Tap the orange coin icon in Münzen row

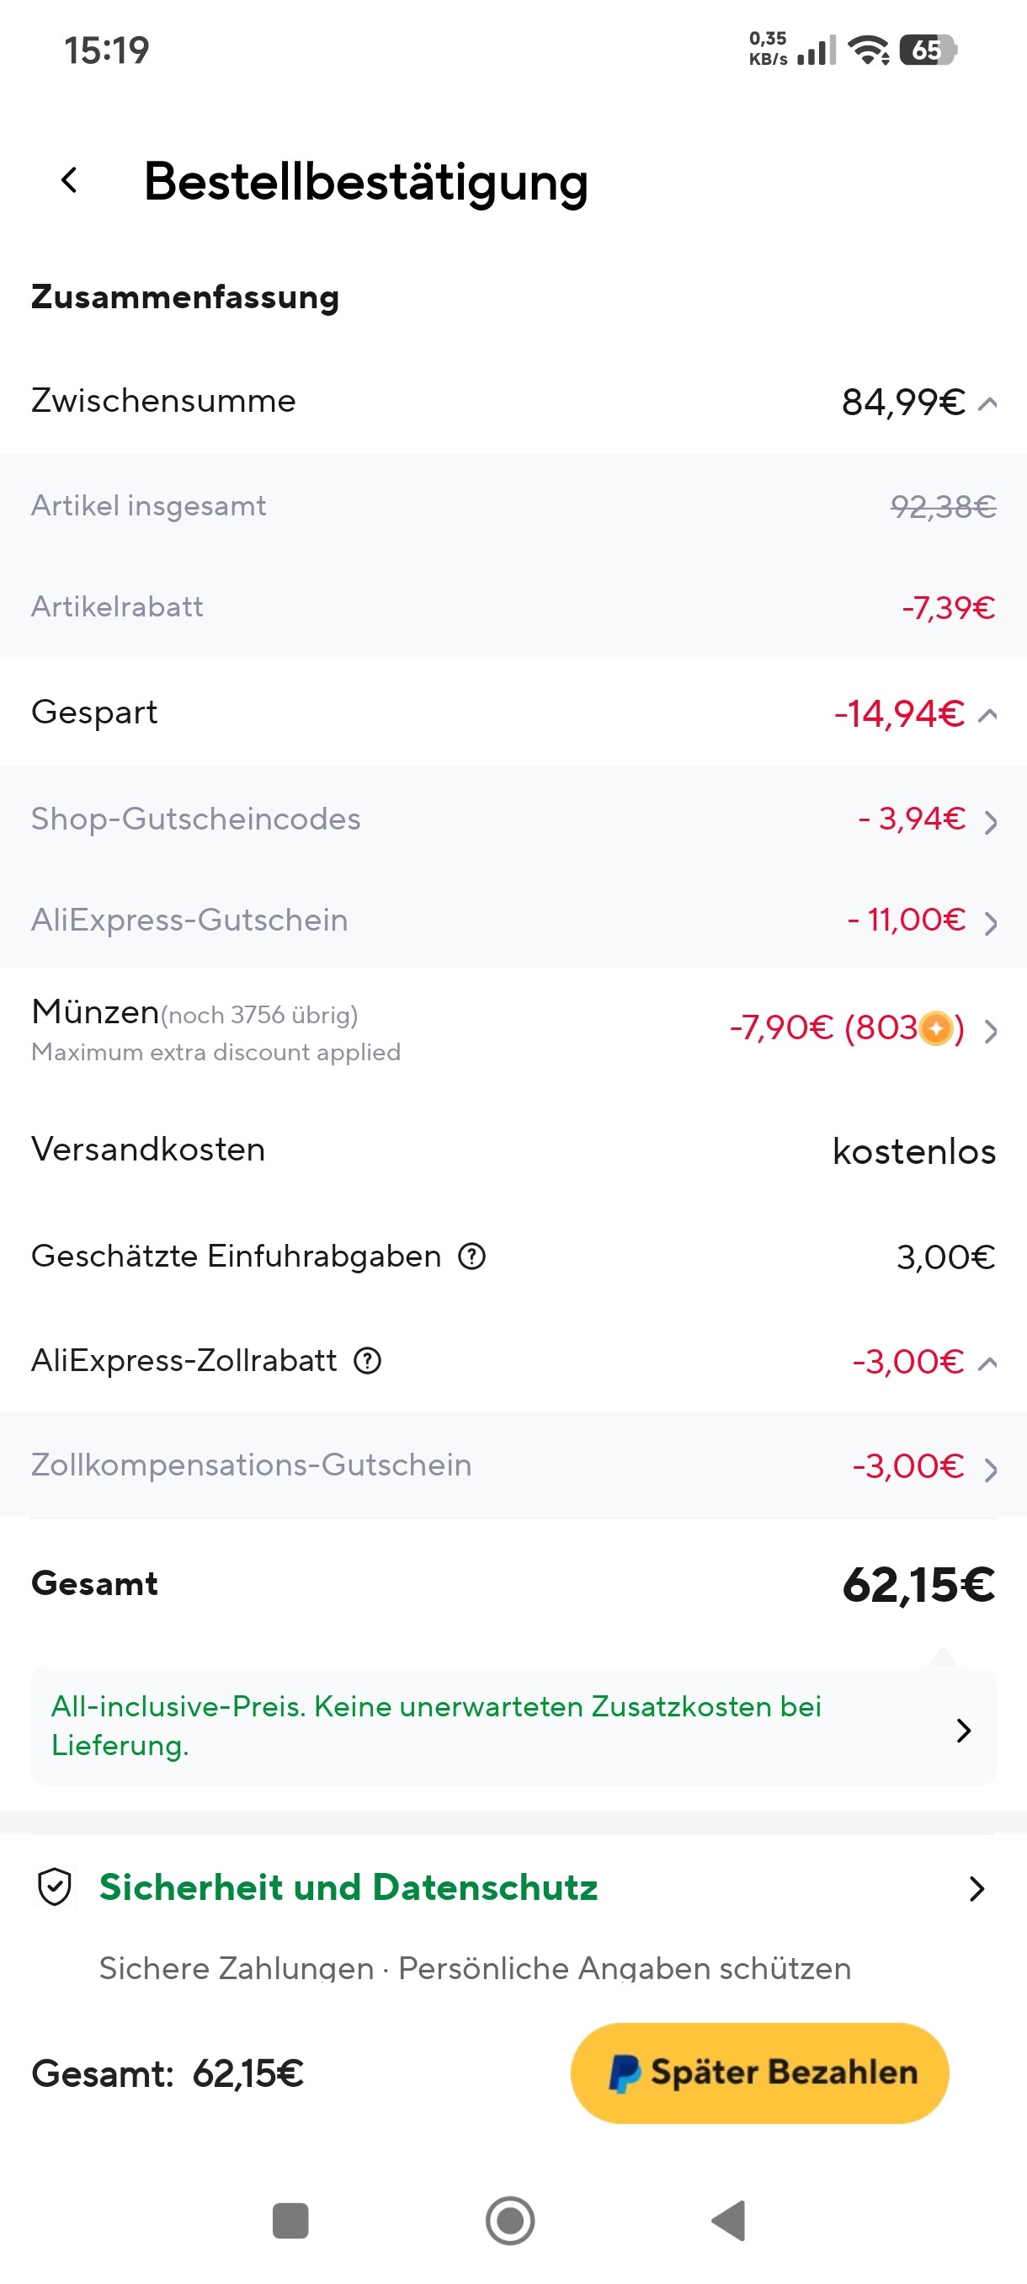pos(936,1028)
